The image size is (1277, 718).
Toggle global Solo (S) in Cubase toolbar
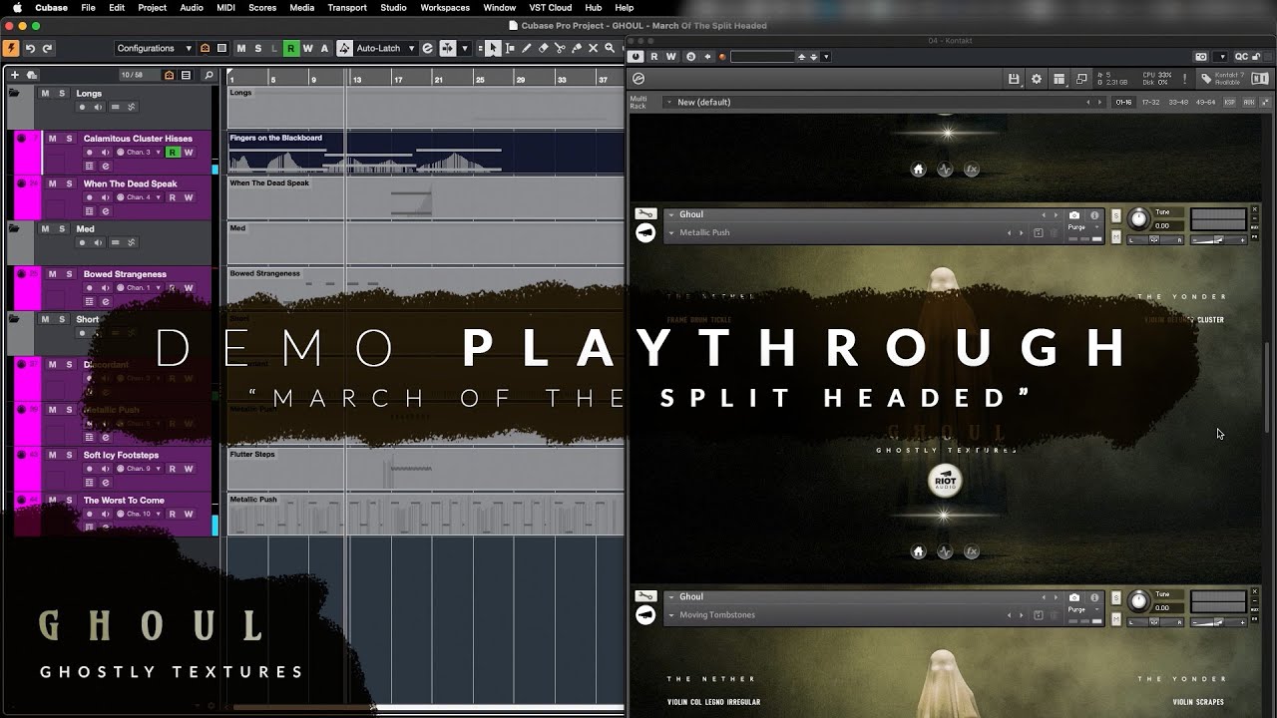(258, 48)
